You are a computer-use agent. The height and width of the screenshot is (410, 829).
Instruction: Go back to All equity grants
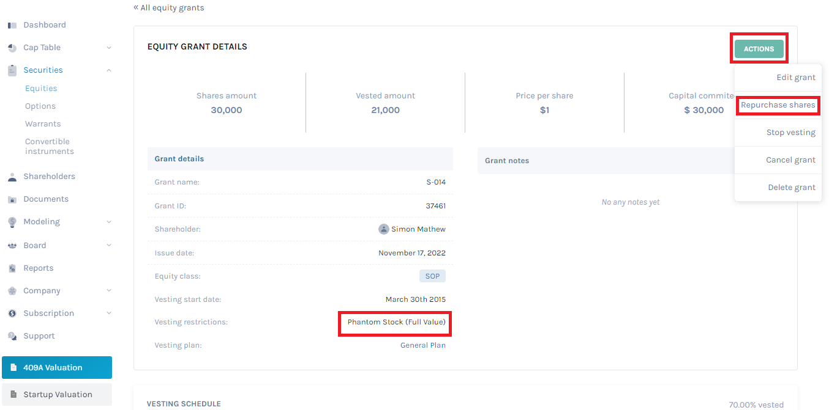169,8
